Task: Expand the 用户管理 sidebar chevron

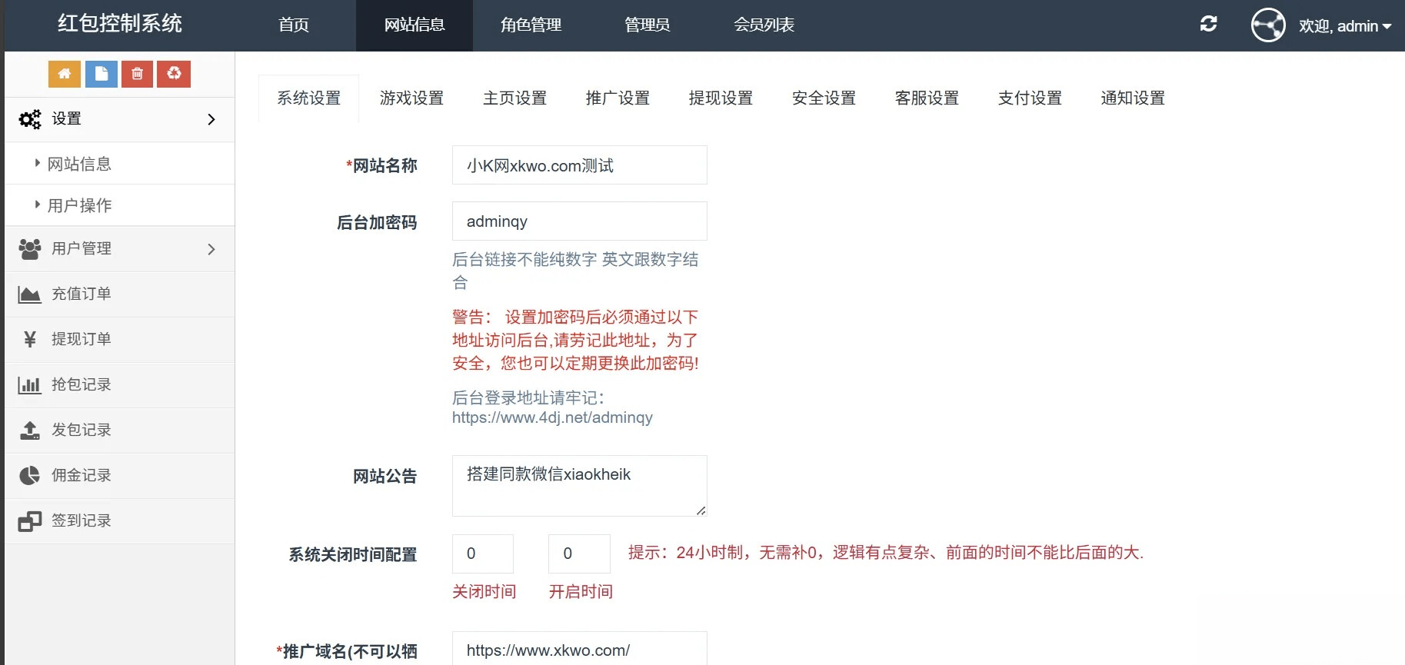Action: [x=211, y=249]
